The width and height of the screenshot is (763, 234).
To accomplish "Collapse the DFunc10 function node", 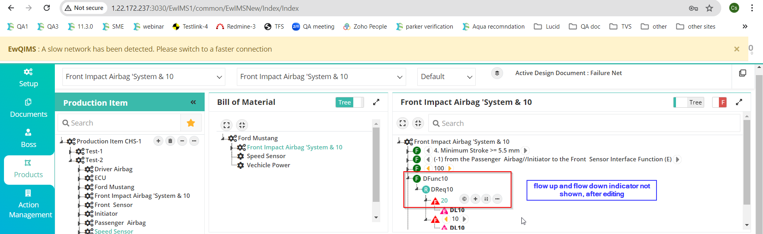I will tap(408, 179).
